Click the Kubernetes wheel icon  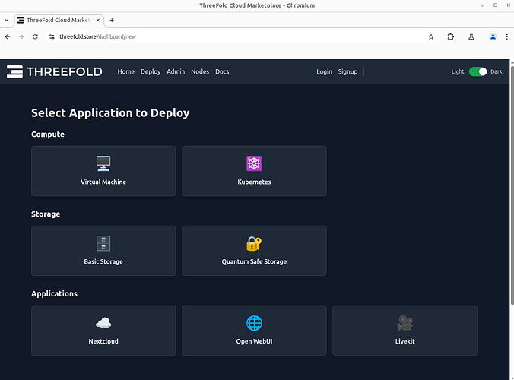pos(254,163)
